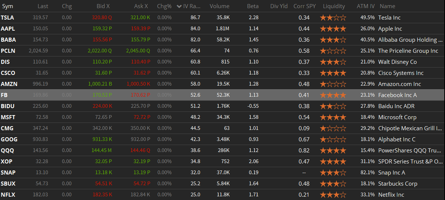The image size is (445, 200).
Task: Select the AMZN symbol
Action: pyautogui.click(x=8, y=84)
